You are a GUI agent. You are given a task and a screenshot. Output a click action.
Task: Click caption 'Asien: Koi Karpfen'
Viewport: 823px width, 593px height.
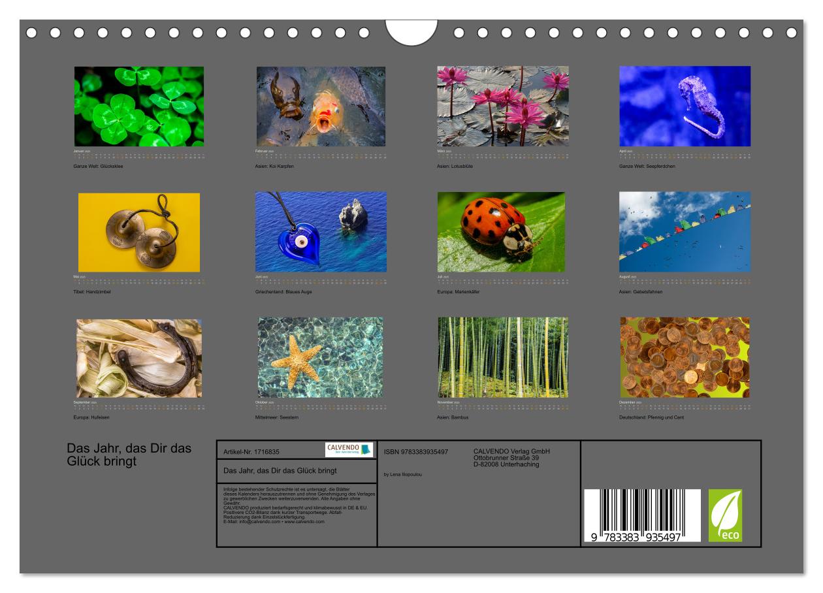pos(274,167)
